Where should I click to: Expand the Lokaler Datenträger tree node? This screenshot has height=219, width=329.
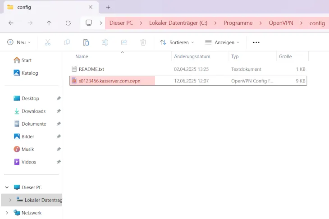10,200
